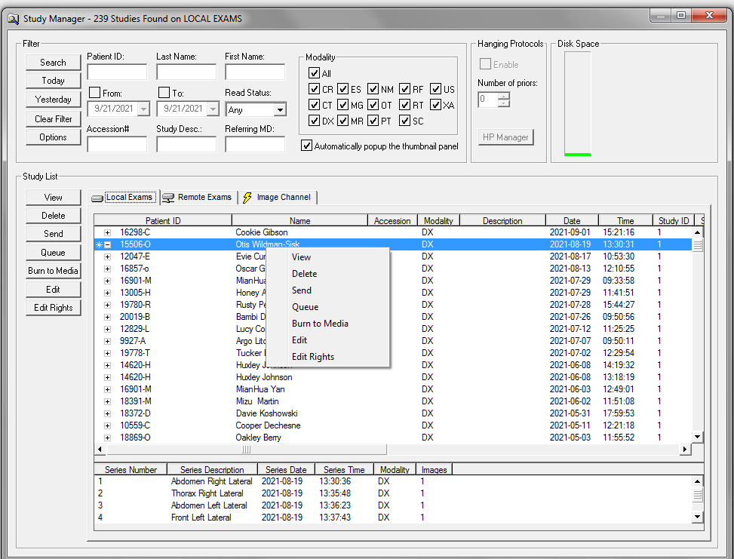Image resolution: width=734 pixels, height=559 pixels.
Task: Sort the list by the Date column header
Action: [x=571, y=221]
